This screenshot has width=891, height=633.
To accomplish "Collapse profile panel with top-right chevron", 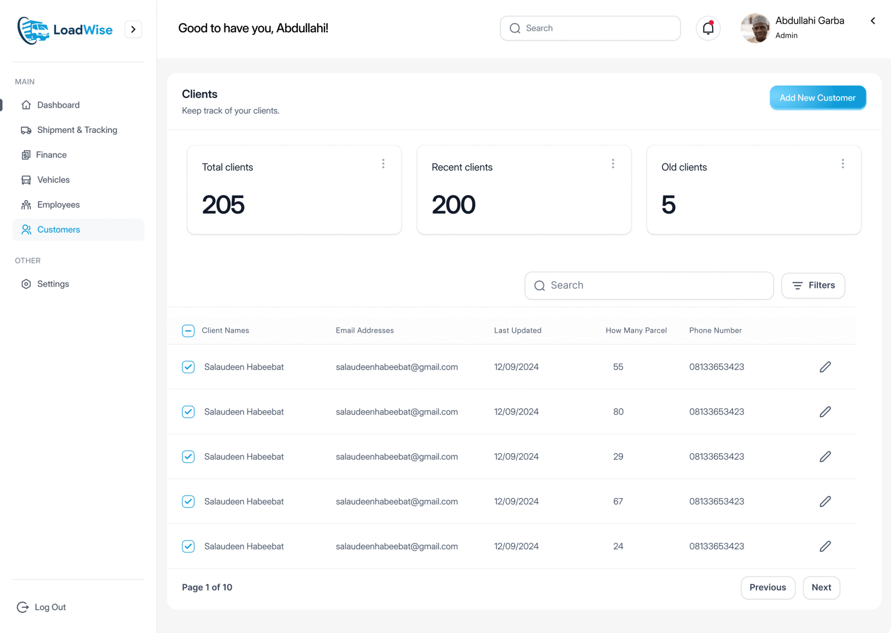I will 873,21.
